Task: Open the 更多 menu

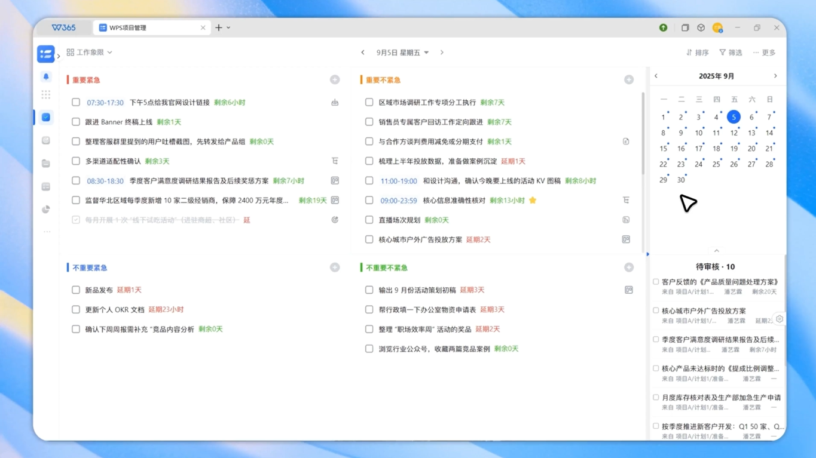Action: [x=764, y=53]
